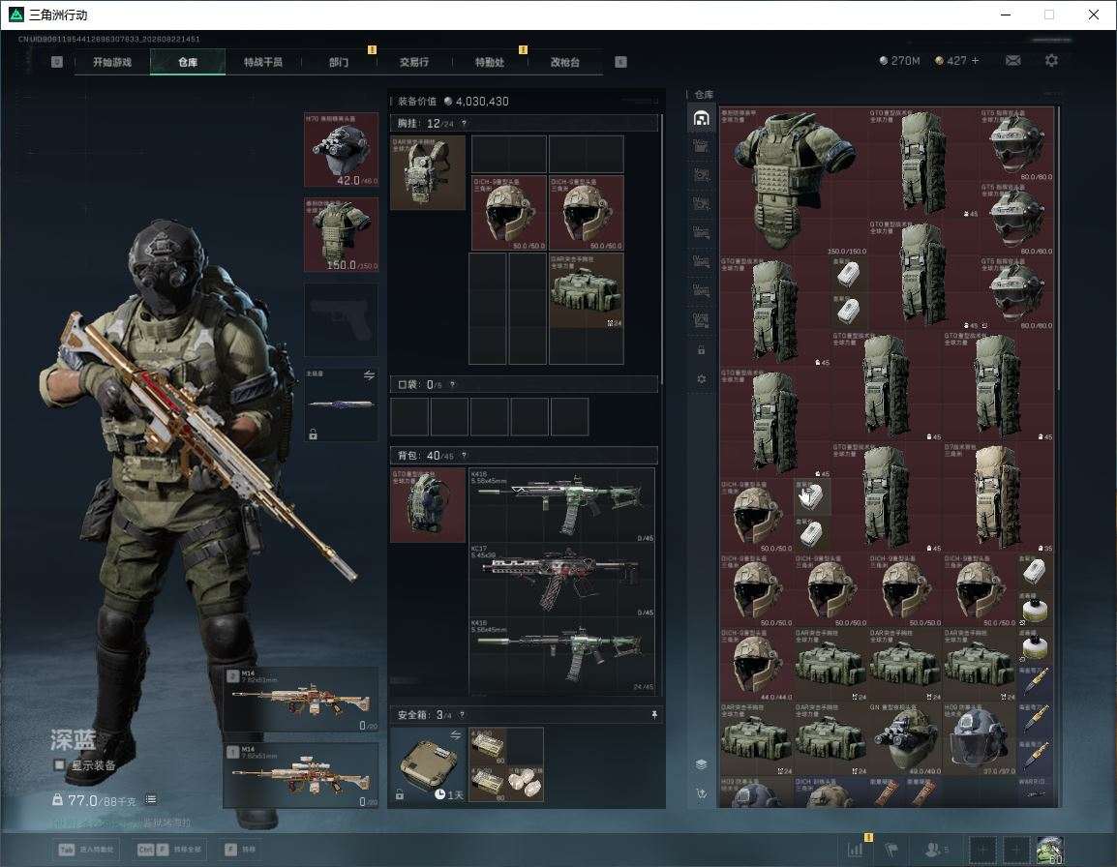Click the safe box case thumbnail
The width and height of the screenshot is (1117, 867).
428,764
